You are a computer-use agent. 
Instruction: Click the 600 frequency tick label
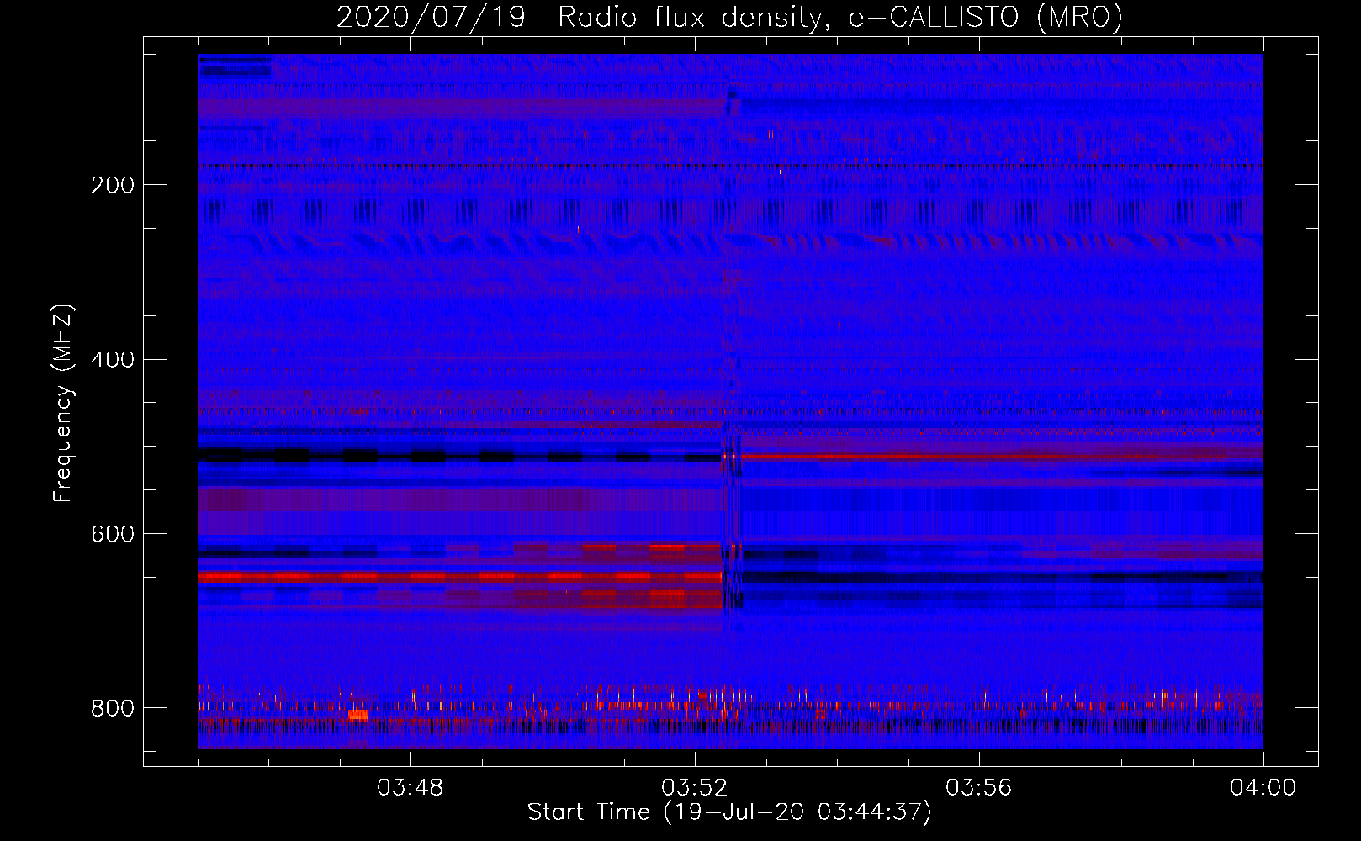[113, 534]
